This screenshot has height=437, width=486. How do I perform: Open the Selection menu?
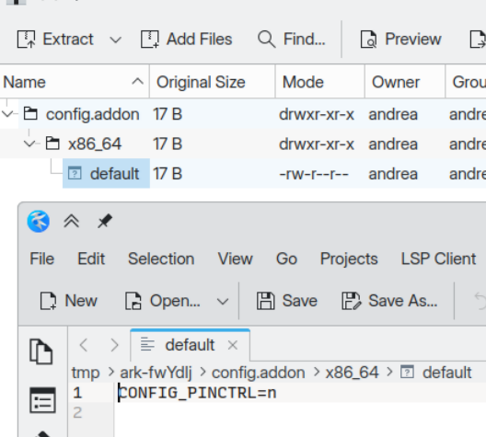click(x=161, y=259)
